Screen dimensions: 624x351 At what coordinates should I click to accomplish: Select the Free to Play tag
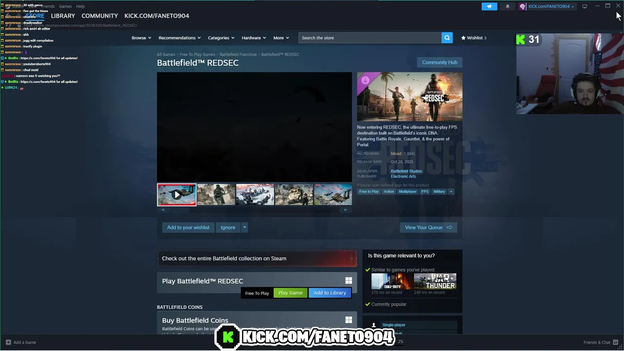[x=369, y=192]
